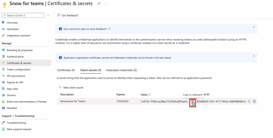Click the App roles icon

click(3, 89)
